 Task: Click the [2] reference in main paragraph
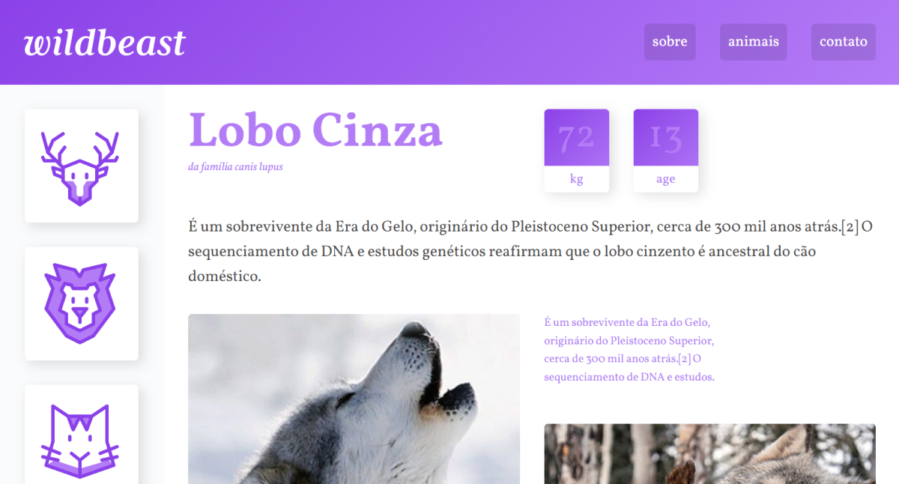850,227
